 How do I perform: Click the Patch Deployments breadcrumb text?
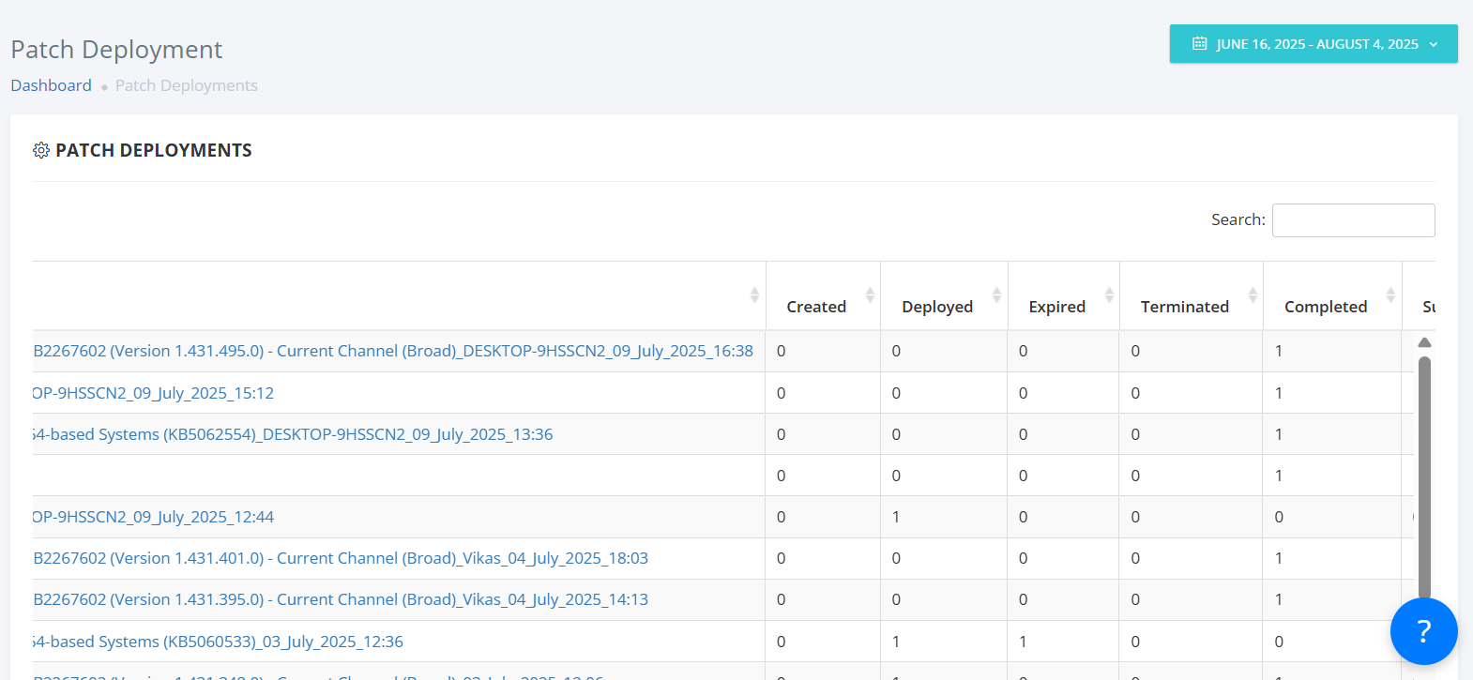[187, 85]
